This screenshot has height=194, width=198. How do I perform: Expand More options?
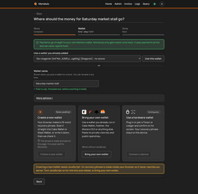[45, 98]
